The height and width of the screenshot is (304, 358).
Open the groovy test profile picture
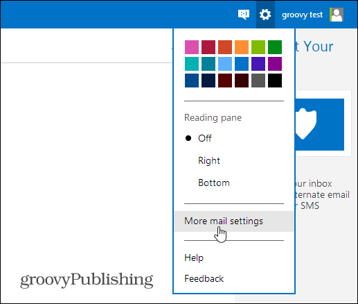(337, 15)
